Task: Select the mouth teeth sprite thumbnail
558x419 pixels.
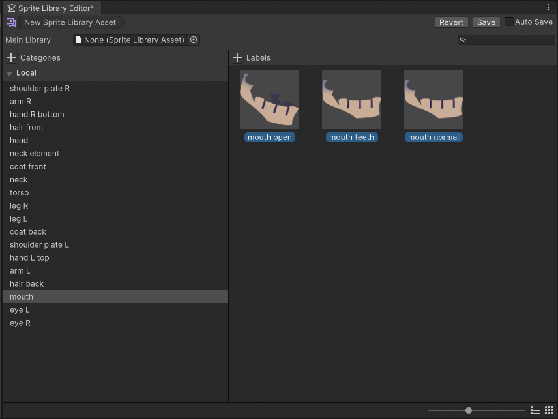Action: coord(351,100)
